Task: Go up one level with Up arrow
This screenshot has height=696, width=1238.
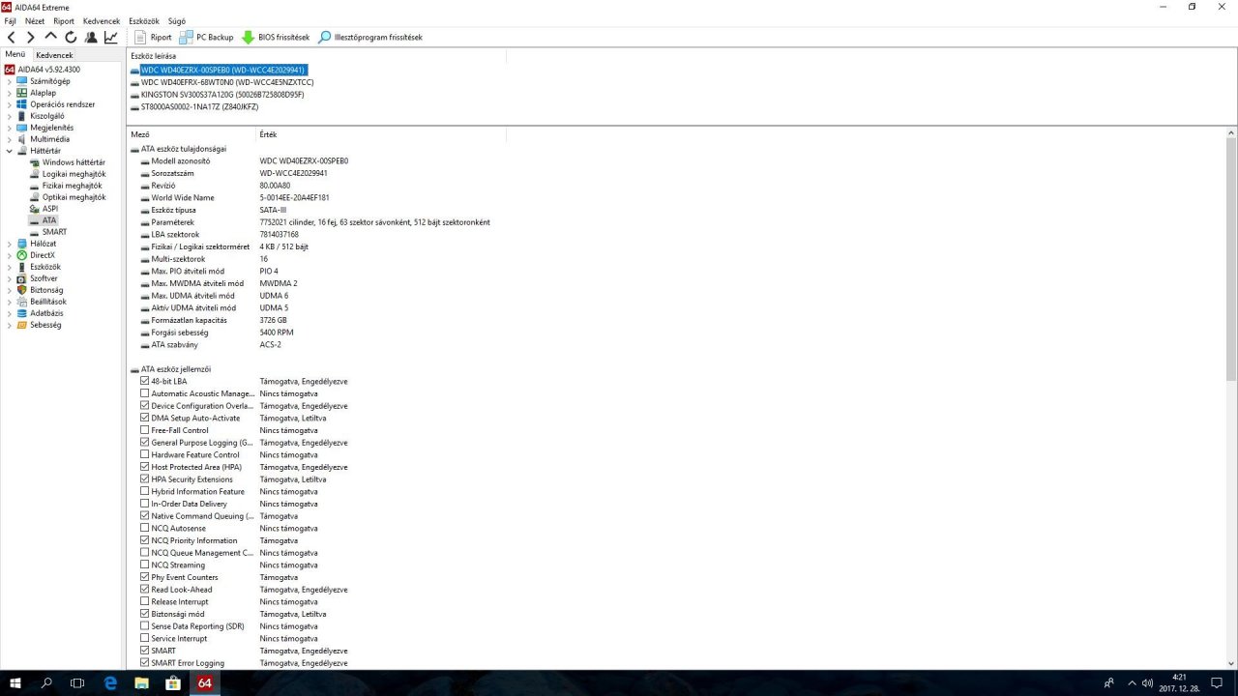Action: tap(51, 37)
